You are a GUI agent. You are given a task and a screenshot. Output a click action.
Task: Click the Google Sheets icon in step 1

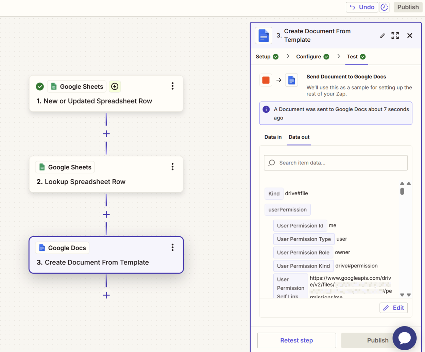coord(54,87)
